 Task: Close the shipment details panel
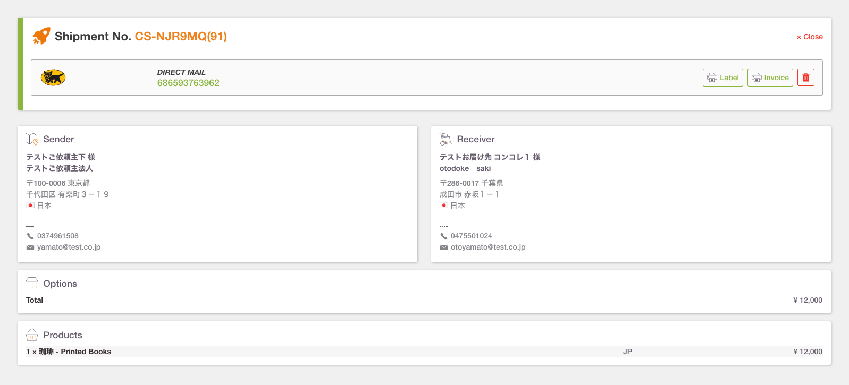click(810, 37)
